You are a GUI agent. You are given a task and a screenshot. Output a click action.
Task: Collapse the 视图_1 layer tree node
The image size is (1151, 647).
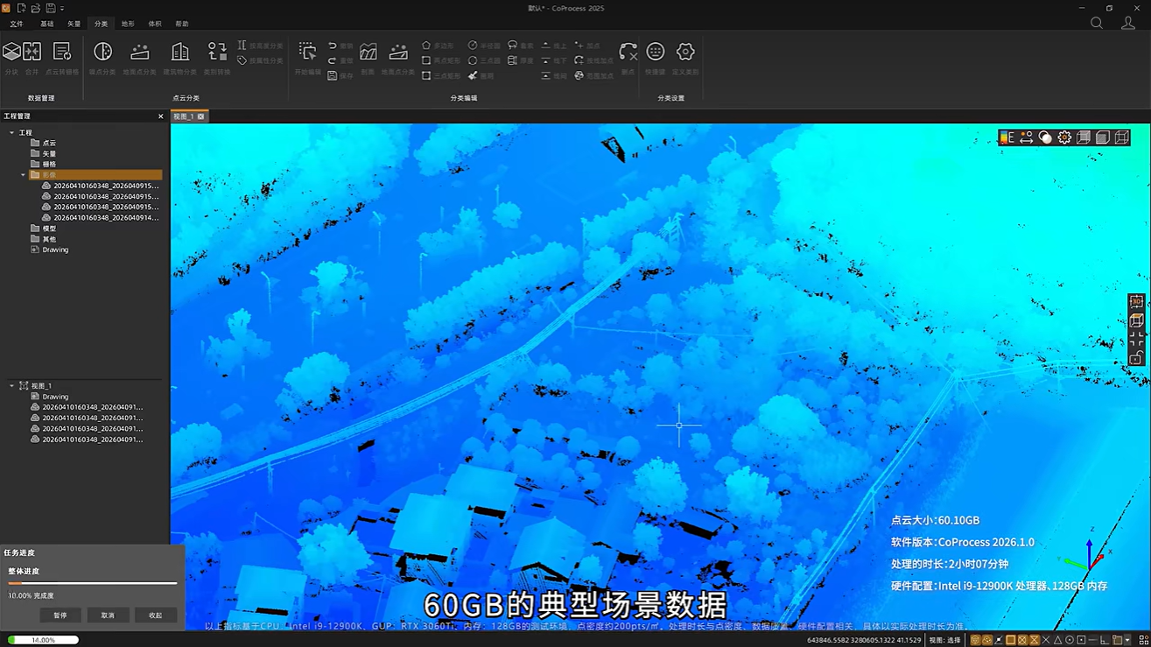click(11, 385)
